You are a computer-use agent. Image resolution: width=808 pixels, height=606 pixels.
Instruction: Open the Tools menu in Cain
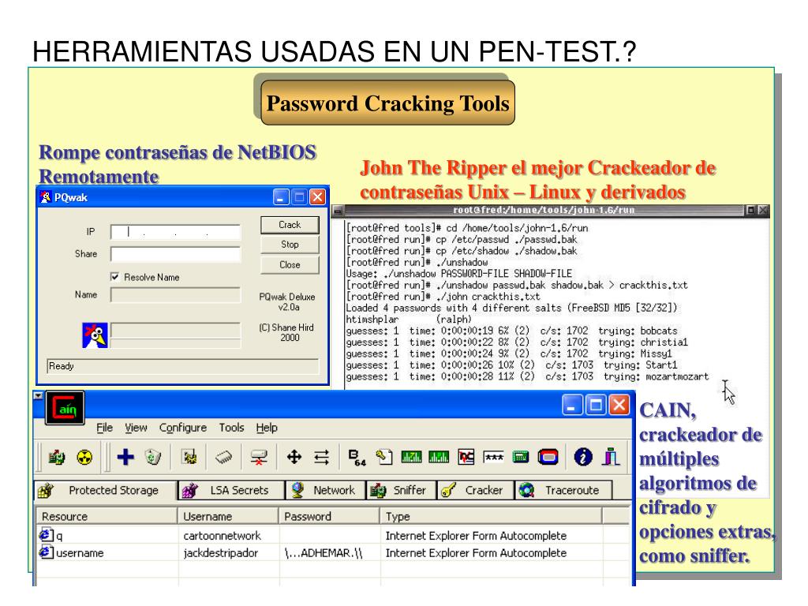pos(231,428)
